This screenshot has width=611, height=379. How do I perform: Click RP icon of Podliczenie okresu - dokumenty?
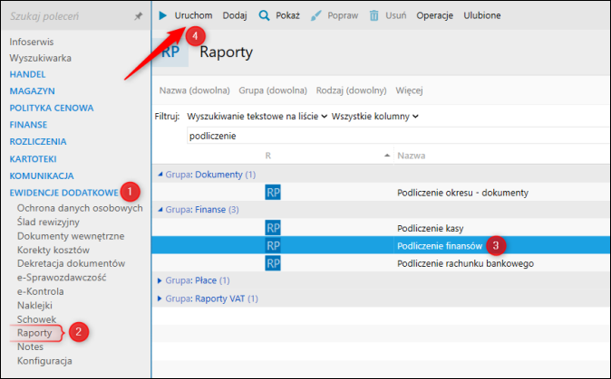click(273, 193)
